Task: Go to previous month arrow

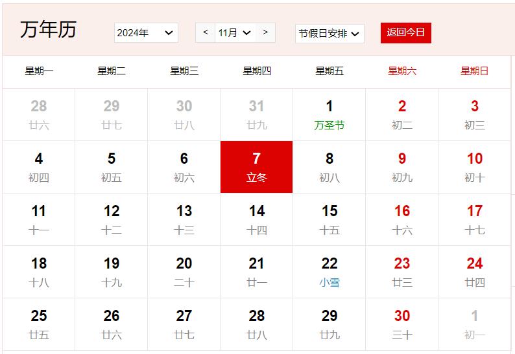Action: coord(206,32)
